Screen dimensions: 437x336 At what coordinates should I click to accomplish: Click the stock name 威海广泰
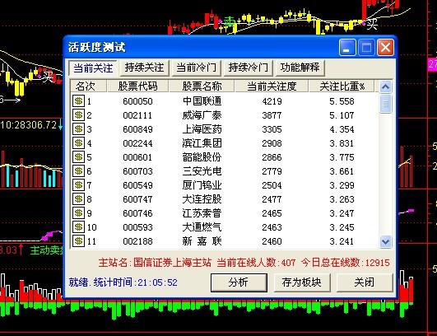[202, 114]
